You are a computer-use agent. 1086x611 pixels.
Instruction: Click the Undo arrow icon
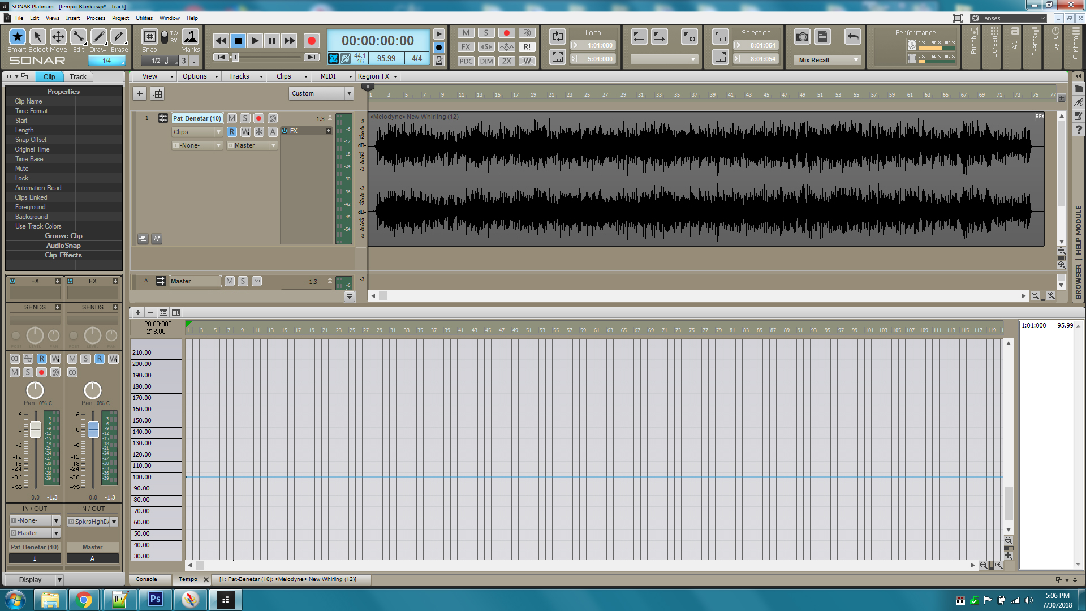[x=852, y=37]
